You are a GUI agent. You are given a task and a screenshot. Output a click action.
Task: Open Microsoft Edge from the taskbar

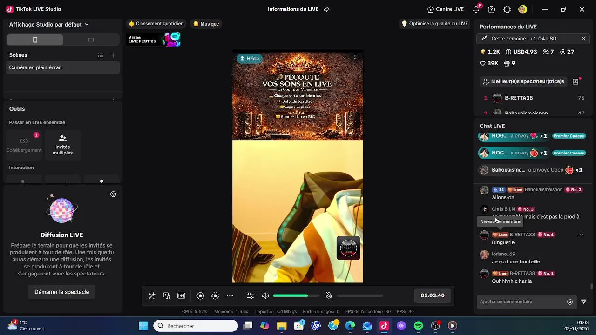tap(350, 326)
